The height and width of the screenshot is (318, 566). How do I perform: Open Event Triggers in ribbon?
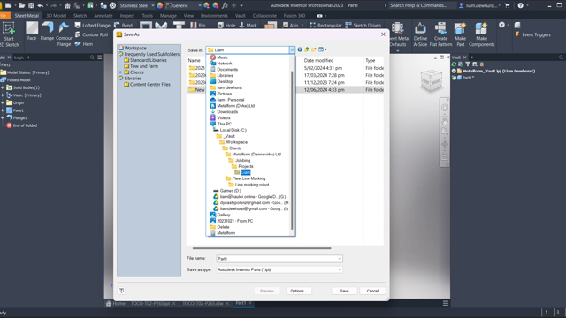tap(532, 34)
